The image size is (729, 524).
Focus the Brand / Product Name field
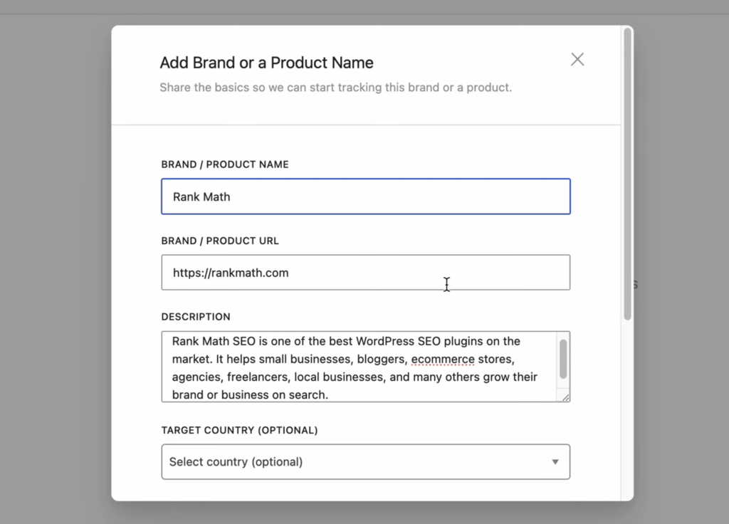pos(366,197)
